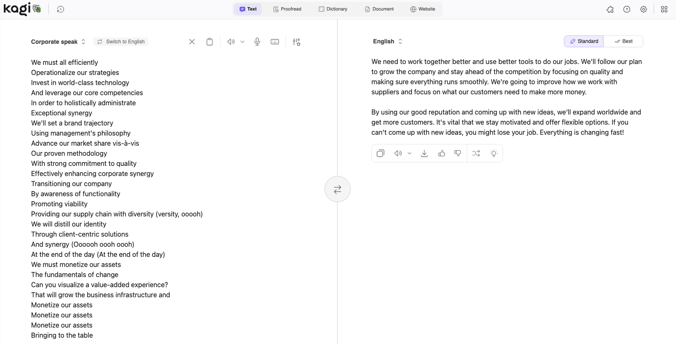The width and height of the screenshot is (676, 344).
Task: Click the Switch to English button
Action: coord(121,42)
